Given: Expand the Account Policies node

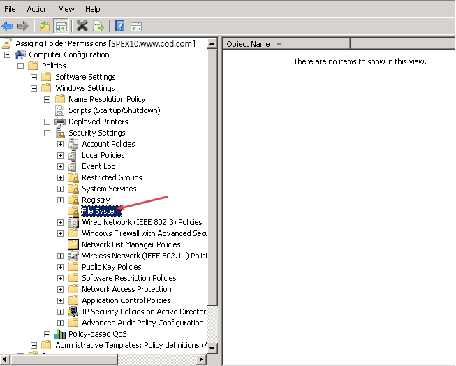Looking at the screenshot, I should pyautogui.click(x=60, y=144).
